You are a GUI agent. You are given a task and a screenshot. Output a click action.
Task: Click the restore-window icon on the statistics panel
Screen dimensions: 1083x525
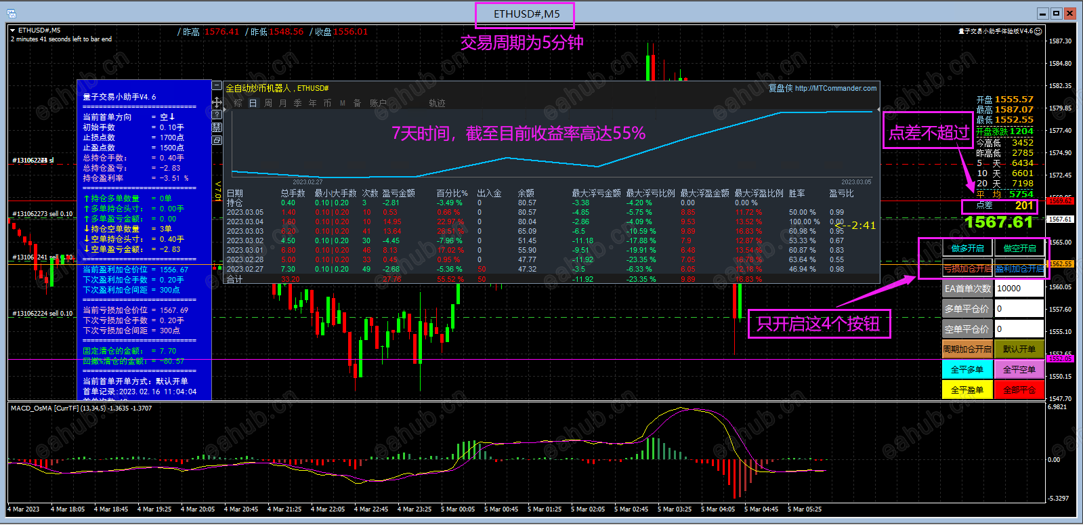(x=217, y=140)
